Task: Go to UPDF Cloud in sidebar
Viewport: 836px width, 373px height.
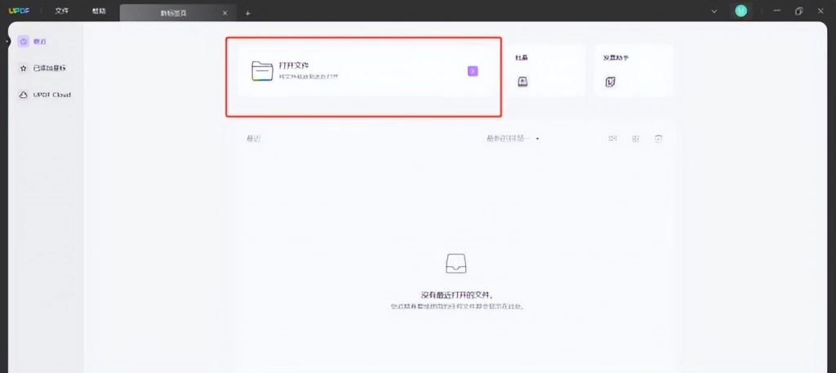Action: (45, 95)
